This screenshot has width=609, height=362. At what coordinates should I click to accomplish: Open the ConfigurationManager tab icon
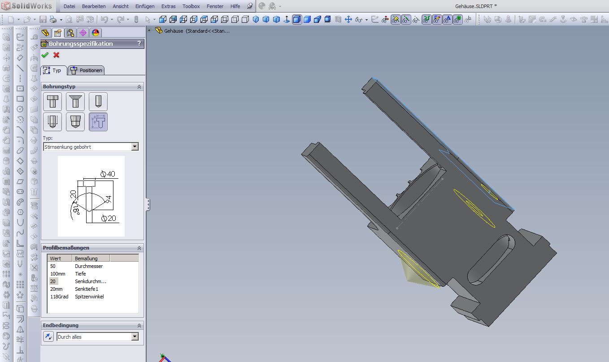70,33
